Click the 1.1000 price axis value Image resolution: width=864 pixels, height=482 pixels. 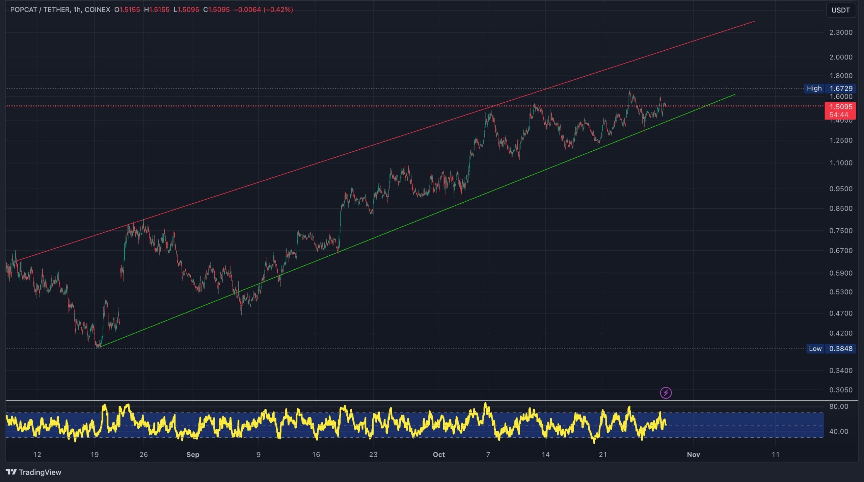coord(841,163)
